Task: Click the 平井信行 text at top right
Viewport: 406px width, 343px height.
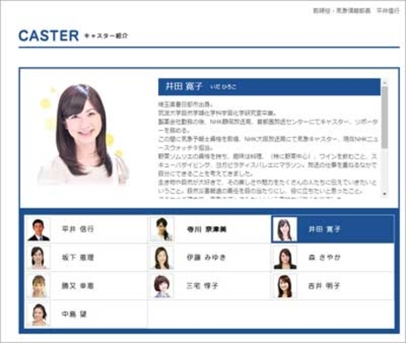Action: (x=388, y=11)
